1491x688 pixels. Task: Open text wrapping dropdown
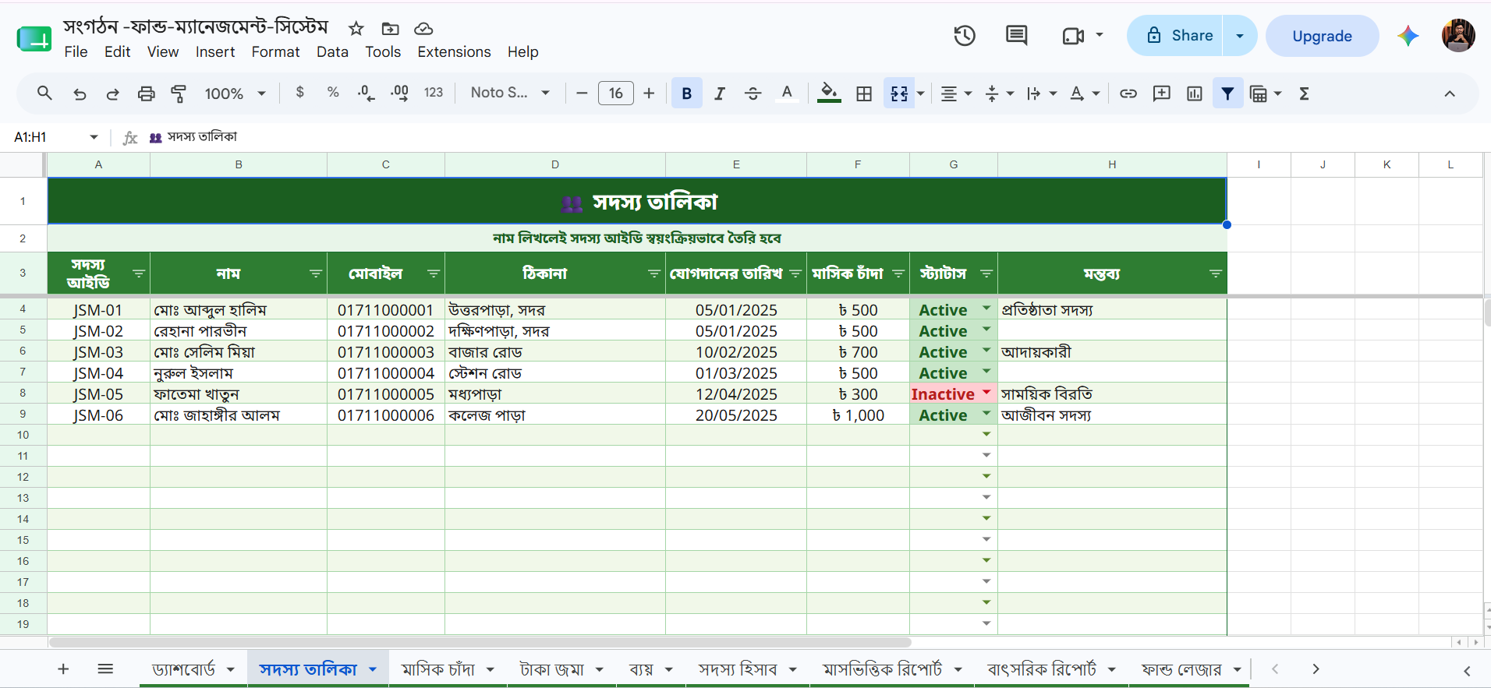1041,93
